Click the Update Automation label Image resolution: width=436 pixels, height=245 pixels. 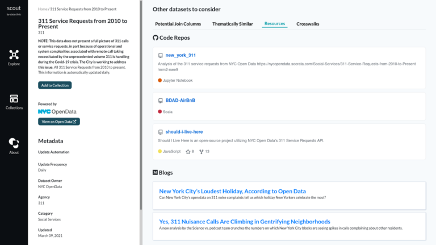click(x=54, y=152)
